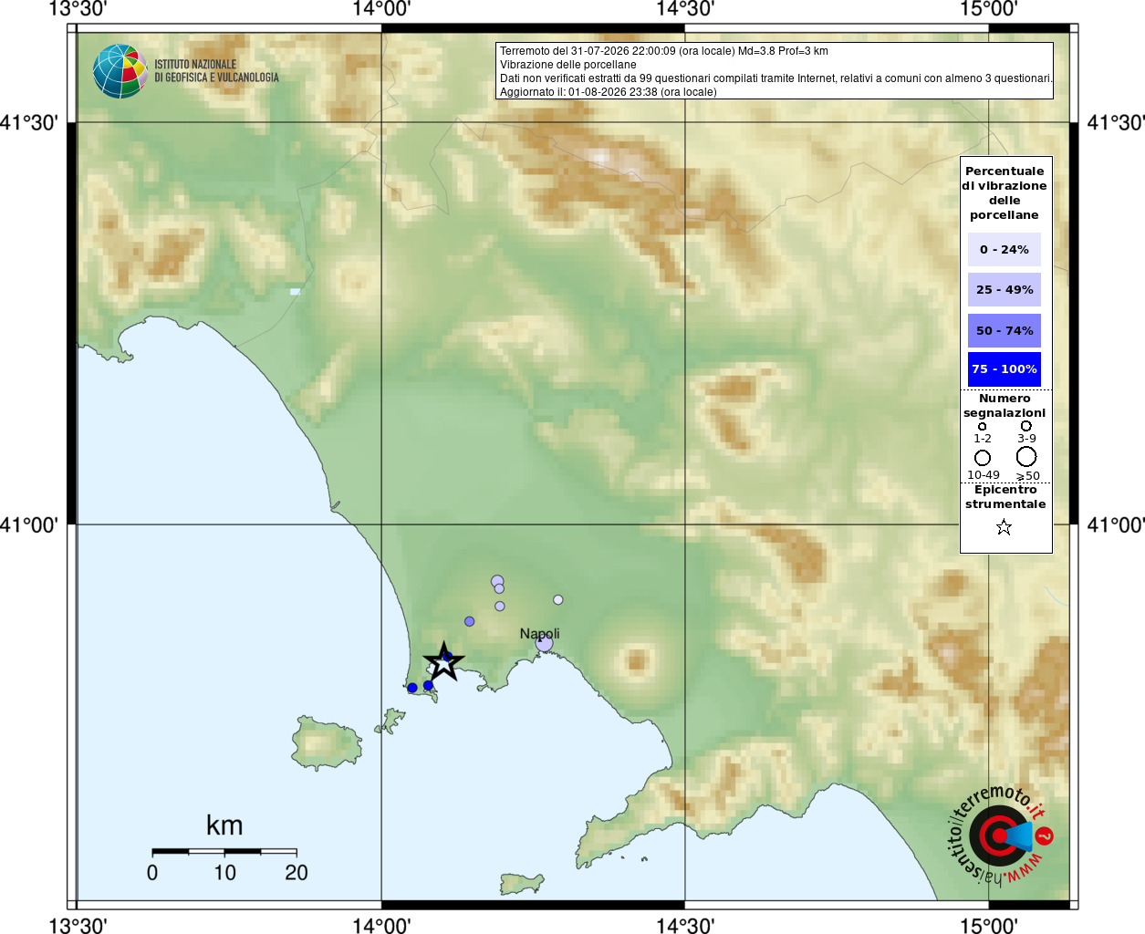Click the right axis 41°00' label
Viewport: 1145px width, 934px height.
(1116, 524)
